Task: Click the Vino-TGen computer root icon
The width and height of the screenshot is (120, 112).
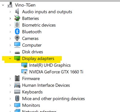Action: (10, 5)
